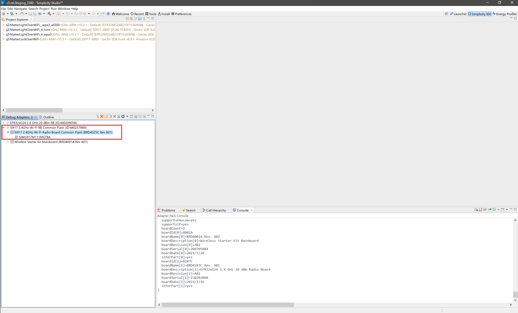Click the Debug bug icon in toolbar

(4, 14)
